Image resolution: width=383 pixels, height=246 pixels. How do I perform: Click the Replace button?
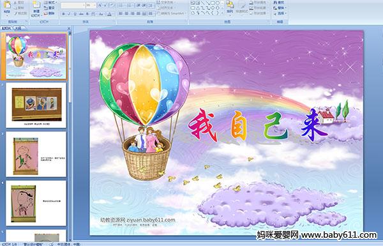tap(279, 8)
